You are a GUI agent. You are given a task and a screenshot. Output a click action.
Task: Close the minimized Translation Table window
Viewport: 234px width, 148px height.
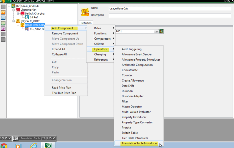(54, 138)
